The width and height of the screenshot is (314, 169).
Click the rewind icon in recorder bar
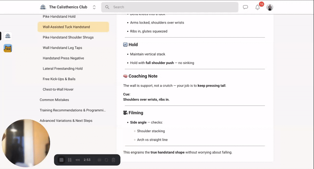pos(78,160)
